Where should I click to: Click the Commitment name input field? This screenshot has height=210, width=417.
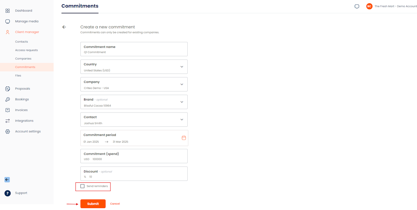(x=134, y=52)
